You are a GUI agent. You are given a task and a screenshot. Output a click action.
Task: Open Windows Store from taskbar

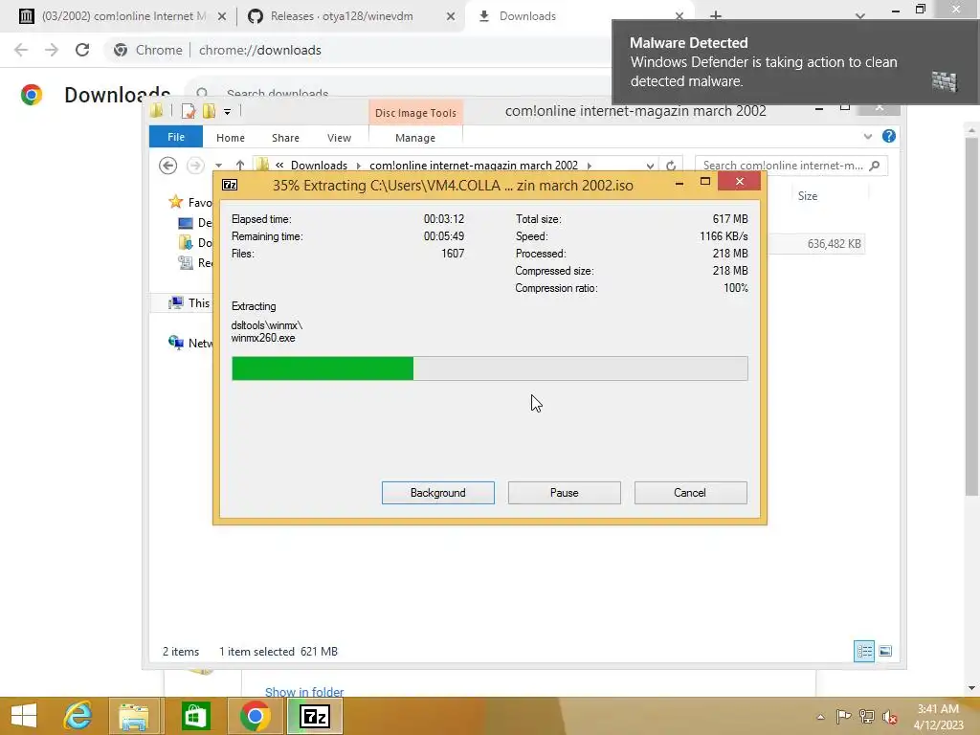(195, 716)
